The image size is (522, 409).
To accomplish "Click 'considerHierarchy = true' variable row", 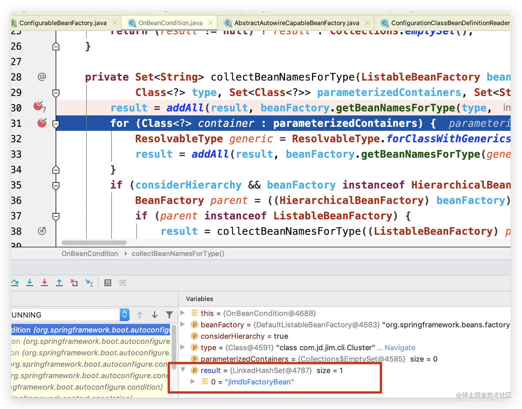I will 344,336.
